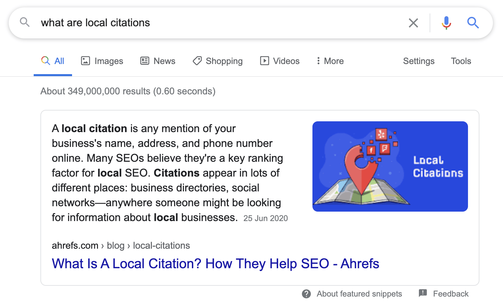Open the Ahrefs Local Citation article link
The image size is (503, 308).
215,264
